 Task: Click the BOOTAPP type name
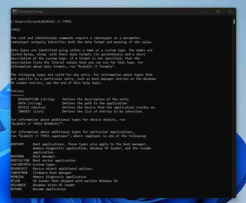(x=17, y=144)
